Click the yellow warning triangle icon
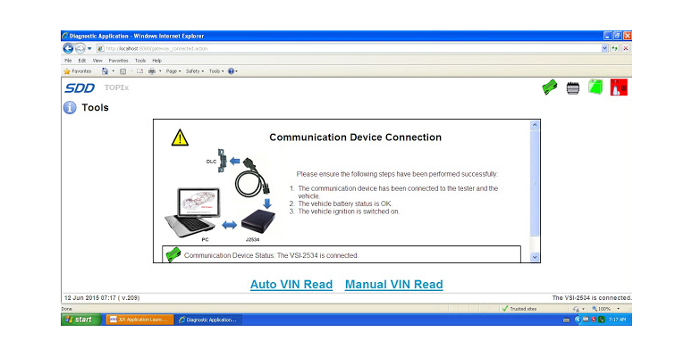 coord(180,137)
